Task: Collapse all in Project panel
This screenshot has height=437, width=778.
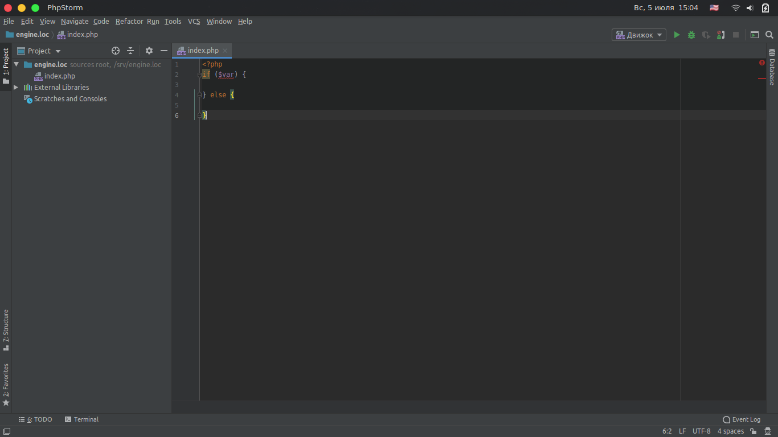Action: click(130, 51)
